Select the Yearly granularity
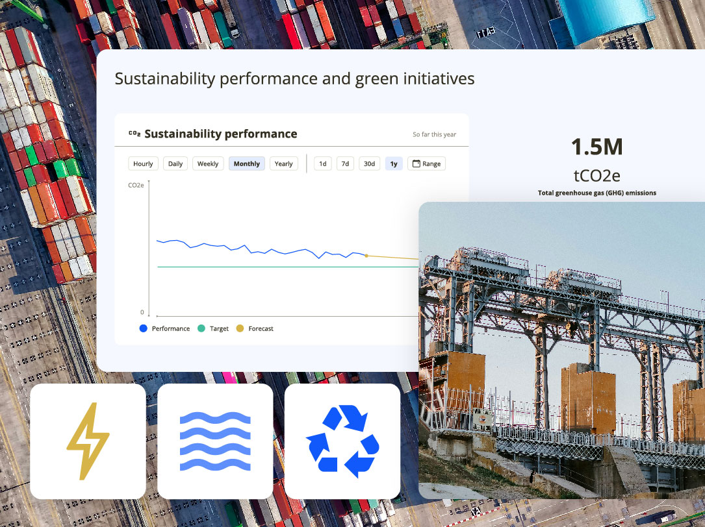 (284, 164)
